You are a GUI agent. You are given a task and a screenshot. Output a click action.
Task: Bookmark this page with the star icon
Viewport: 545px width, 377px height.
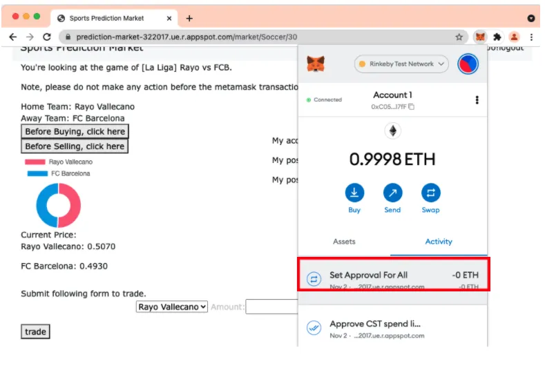[459, 37]
